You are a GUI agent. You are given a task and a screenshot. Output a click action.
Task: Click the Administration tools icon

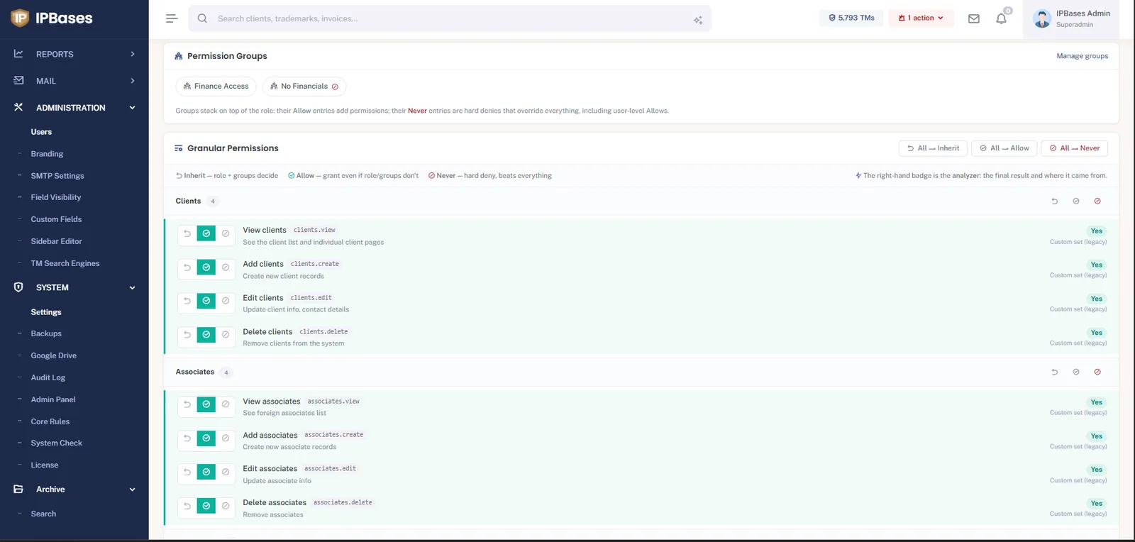point(18,107)
